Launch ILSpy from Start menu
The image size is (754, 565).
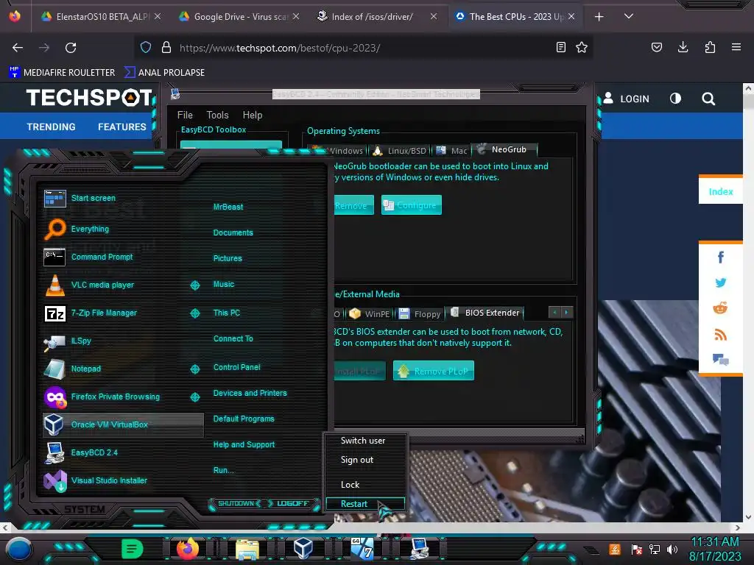click(x=81, y=341)
